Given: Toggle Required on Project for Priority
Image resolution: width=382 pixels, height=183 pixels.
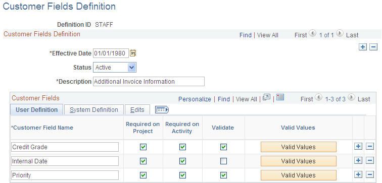Looking at the screenshot, I should [x=144, y=175].
